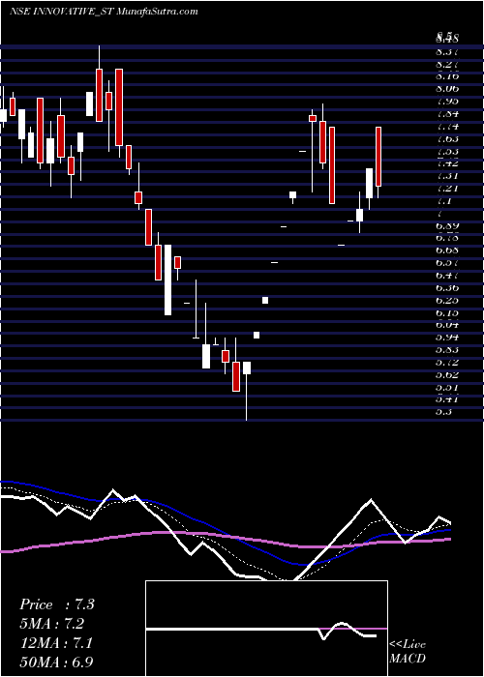Click the 8.06 price axis label
The height and width of the screenshot is (677, 484).
447,89
